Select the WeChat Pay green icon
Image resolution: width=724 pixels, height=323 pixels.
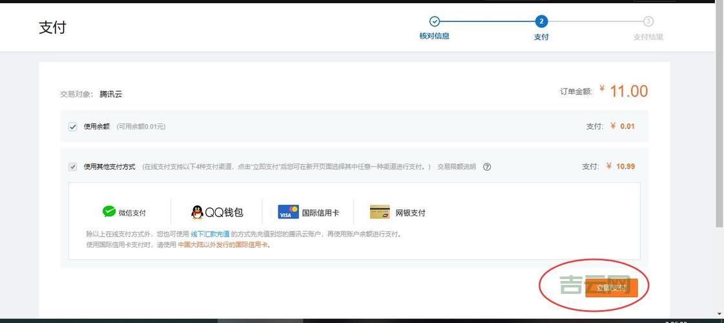coord(109,212)
